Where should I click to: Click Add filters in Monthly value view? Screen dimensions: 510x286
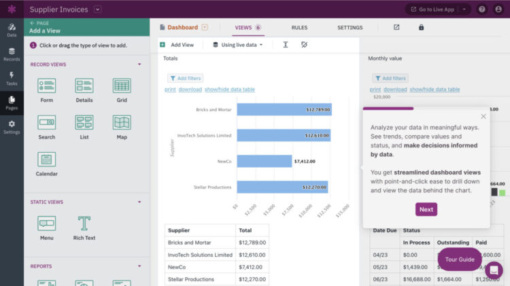pos(390,78)
